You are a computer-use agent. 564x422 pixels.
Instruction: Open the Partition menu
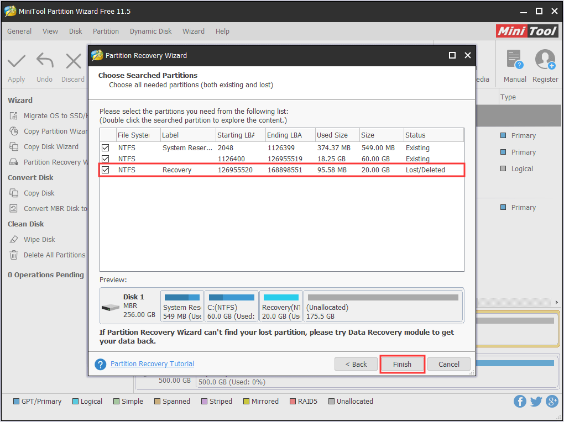tap(106, 31)
